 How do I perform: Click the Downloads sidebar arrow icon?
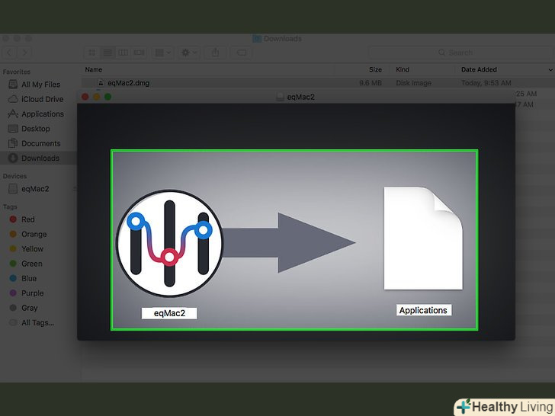[13, 158]
